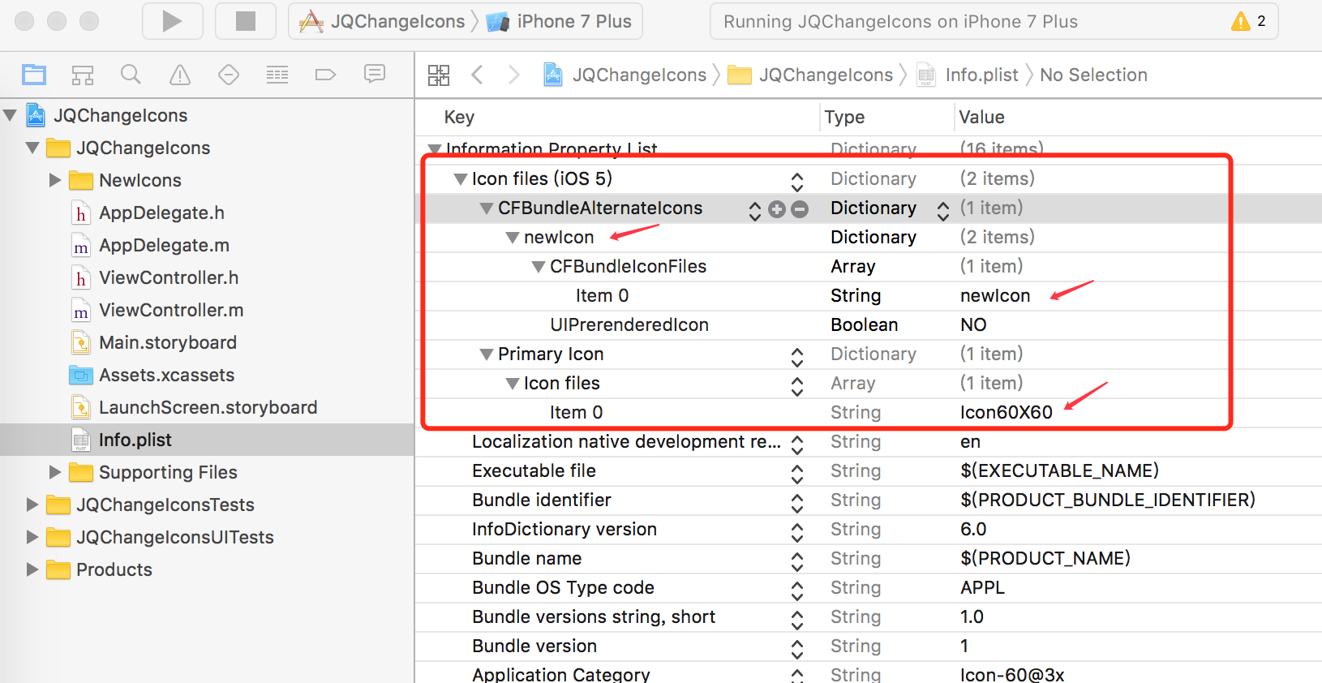Select Info.plist in the navigator

tap(135, 440)
